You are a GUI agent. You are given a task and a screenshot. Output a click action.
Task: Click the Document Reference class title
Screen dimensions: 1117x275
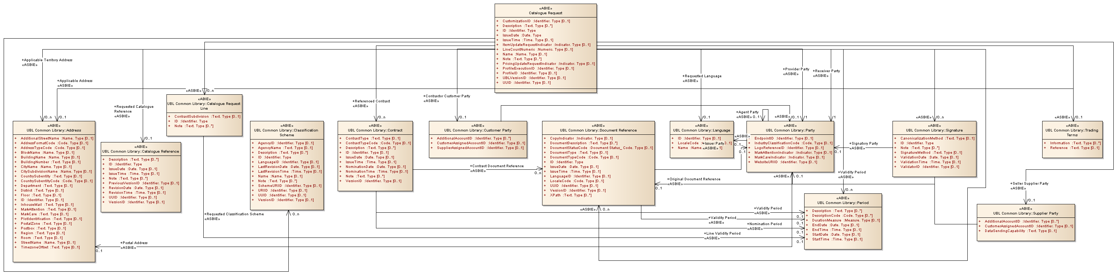(598, 130)
